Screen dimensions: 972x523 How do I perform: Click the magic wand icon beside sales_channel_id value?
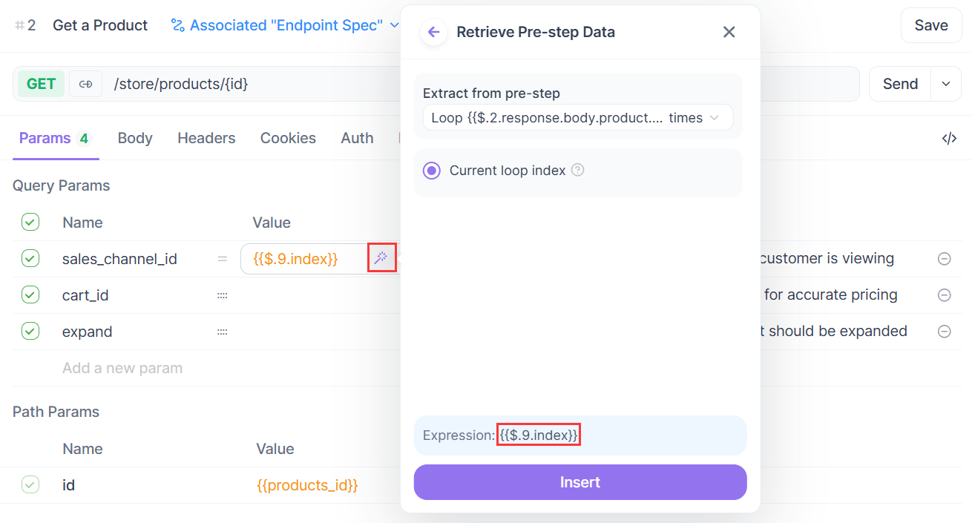point(381,257)
